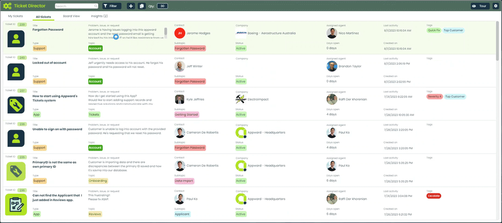Click Jerome Hodges JH avatar

click(x=180, y=33)
